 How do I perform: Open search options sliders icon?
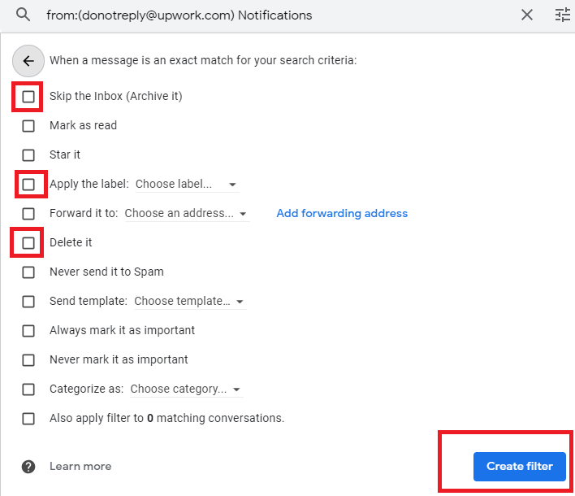point(563,15)
